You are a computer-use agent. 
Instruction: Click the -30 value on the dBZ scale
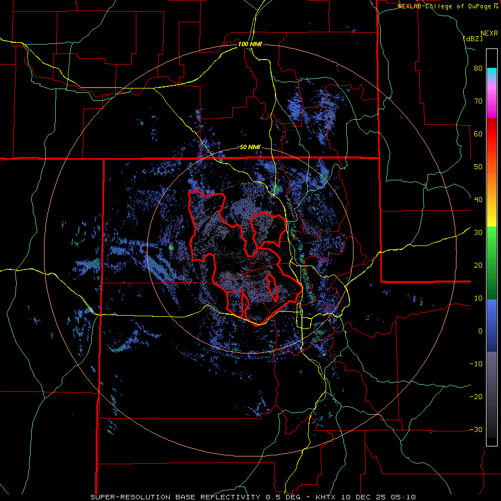476,429
